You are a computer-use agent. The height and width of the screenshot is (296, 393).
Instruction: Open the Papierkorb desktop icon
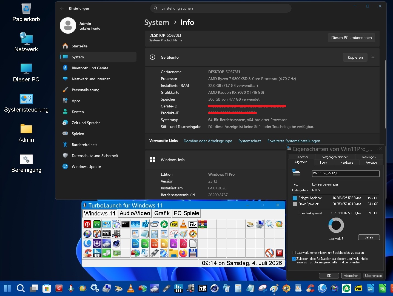point(26,13)
